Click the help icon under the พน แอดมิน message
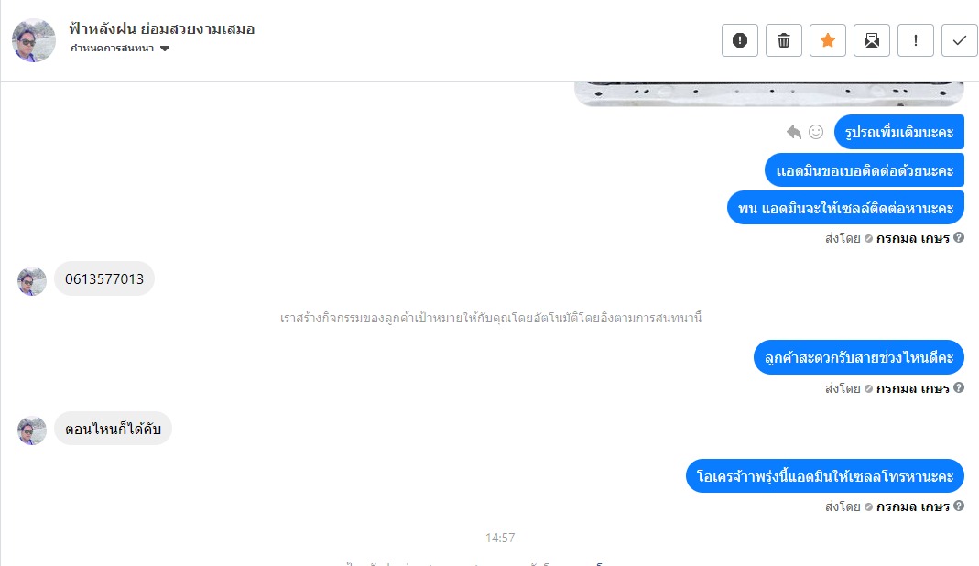Screen dimensions: 979x566 pos(959,237)
